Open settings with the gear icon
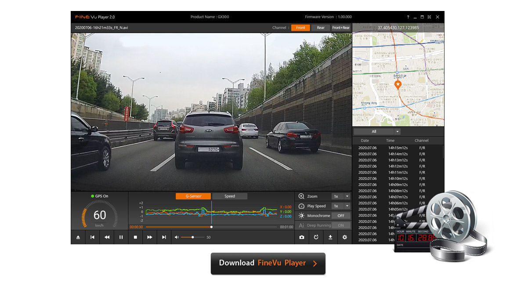 [344, 237]
